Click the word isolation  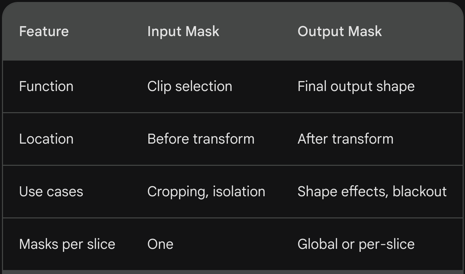239,192
